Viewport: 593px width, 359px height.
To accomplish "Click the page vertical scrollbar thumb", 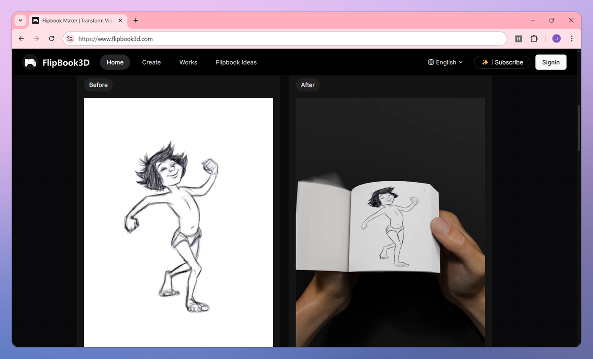I will coord(579,127).
